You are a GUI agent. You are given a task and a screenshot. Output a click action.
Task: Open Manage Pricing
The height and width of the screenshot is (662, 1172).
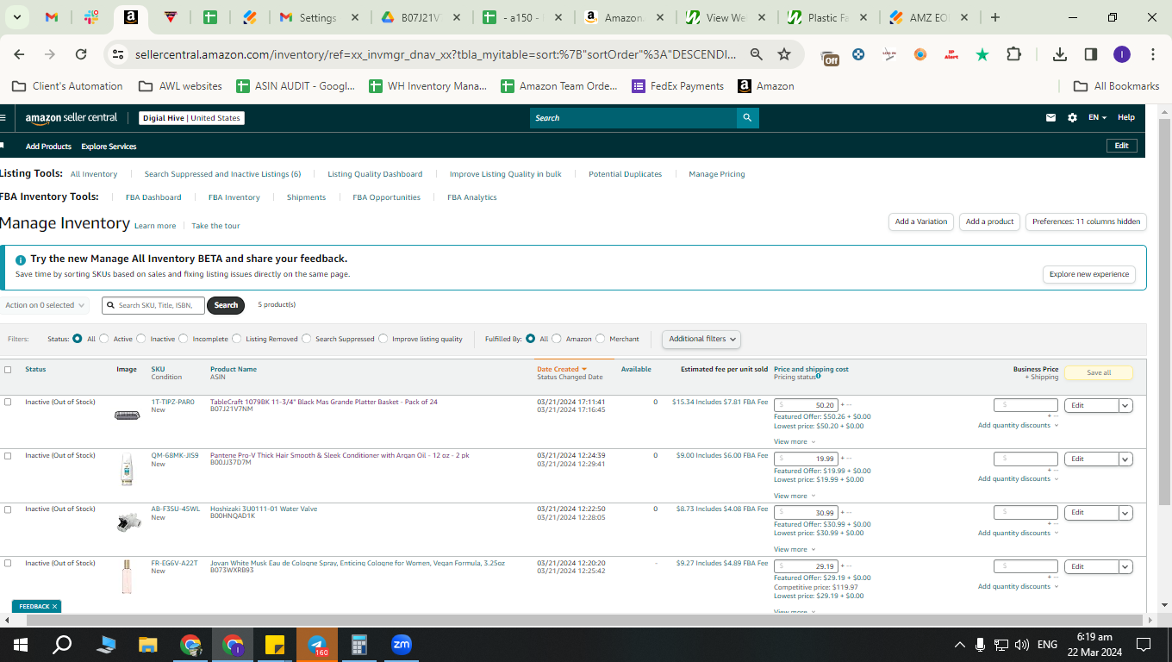click(x=717, y=174)
